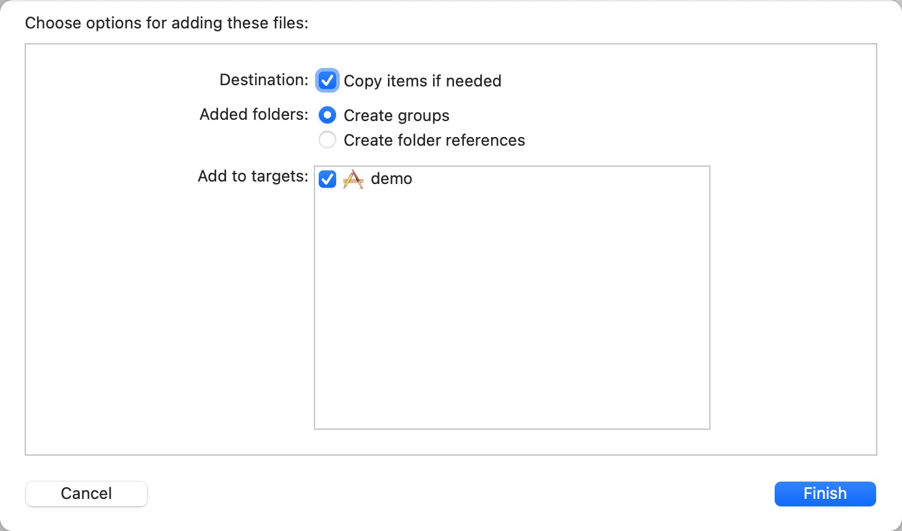Click the Xcode app icon beside demo
The image size is (902, 531).
click(353, 179)
